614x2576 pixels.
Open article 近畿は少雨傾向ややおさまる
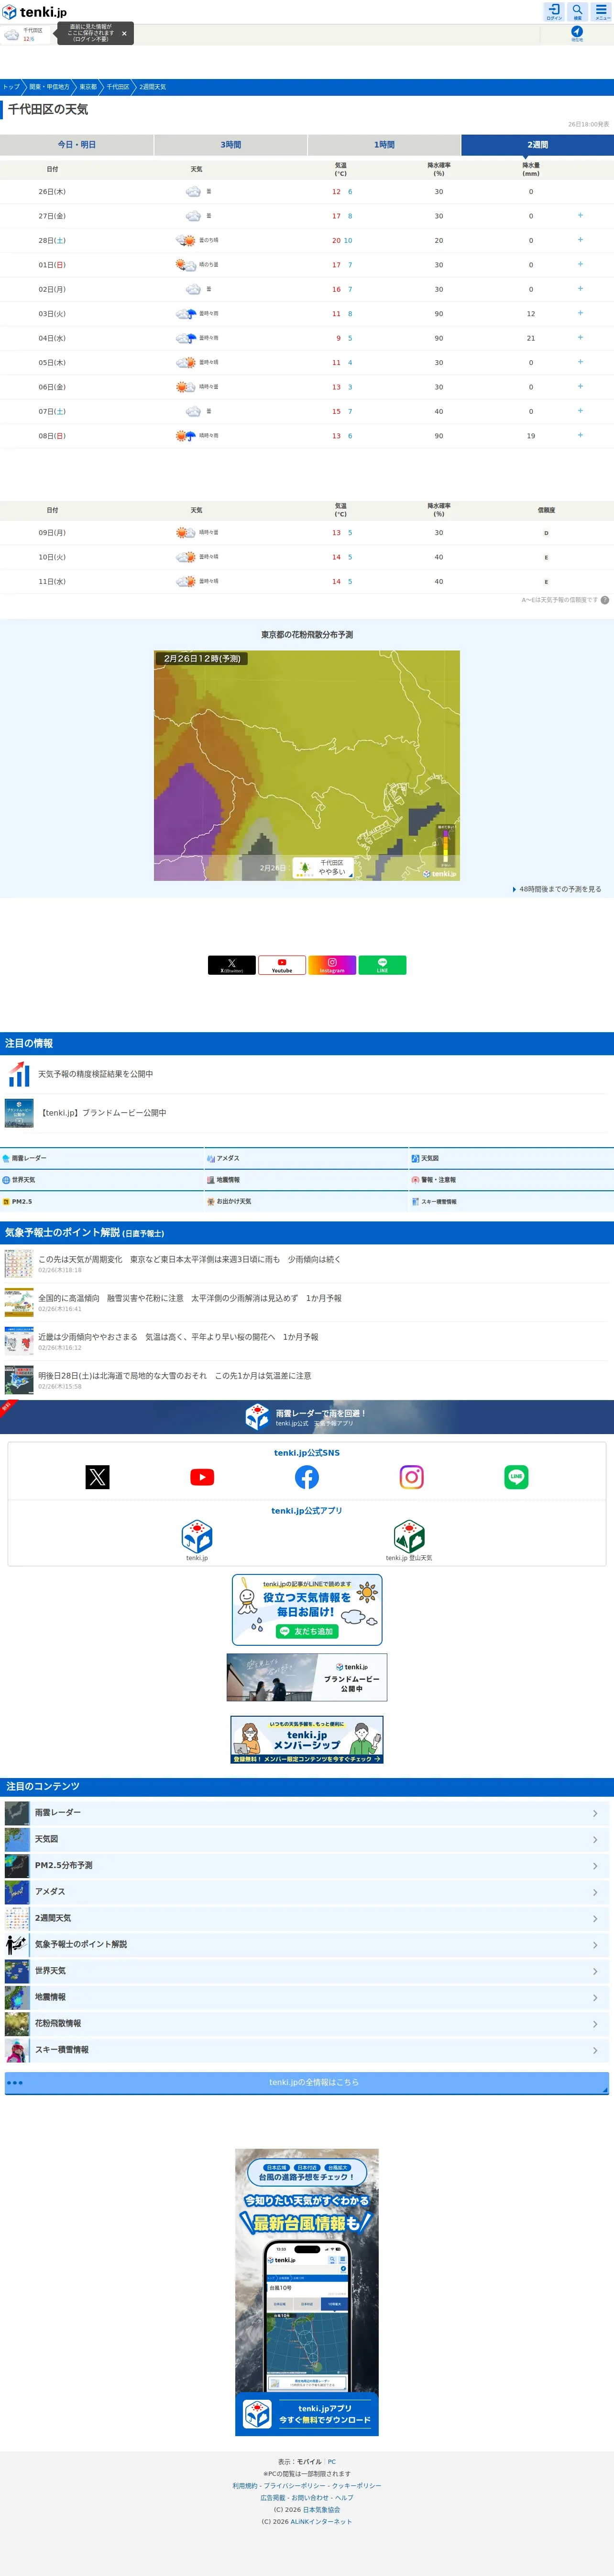pyautogui.click(x=307, y=1341)
